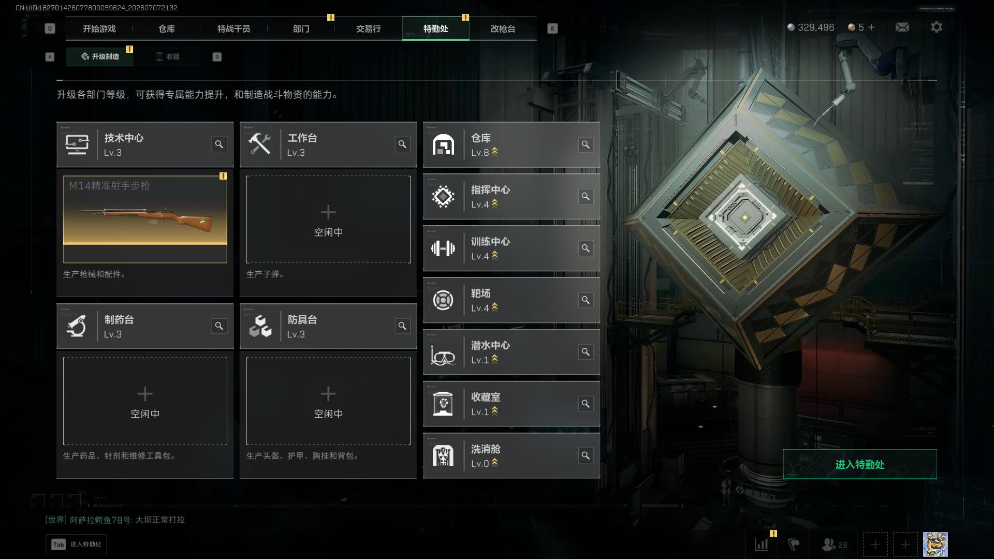Click the 进入特勤处 button
Viewport: 994px width, 559px height.
point(859,464)
